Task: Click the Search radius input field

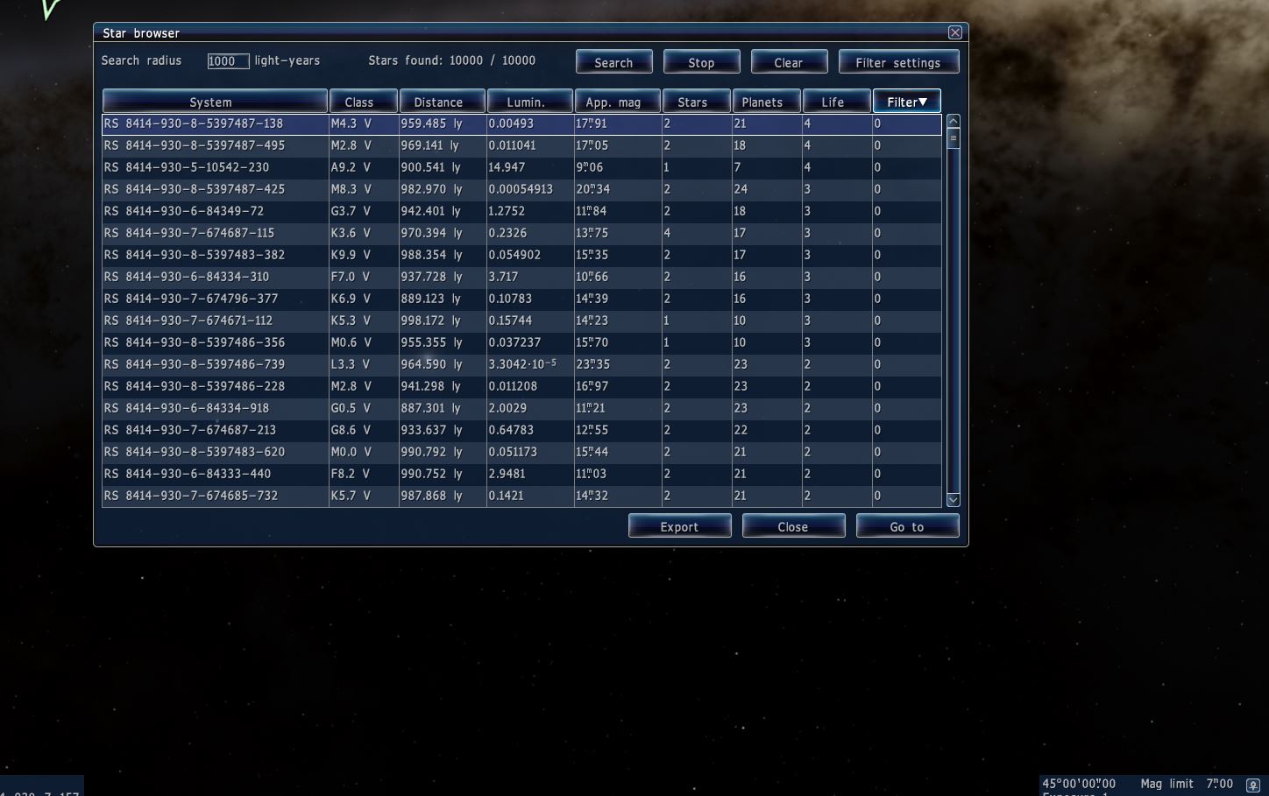Action: point(228,61)
